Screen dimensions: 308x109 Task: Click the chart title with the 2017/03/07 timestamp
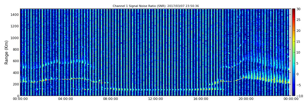tap(156, 6)
